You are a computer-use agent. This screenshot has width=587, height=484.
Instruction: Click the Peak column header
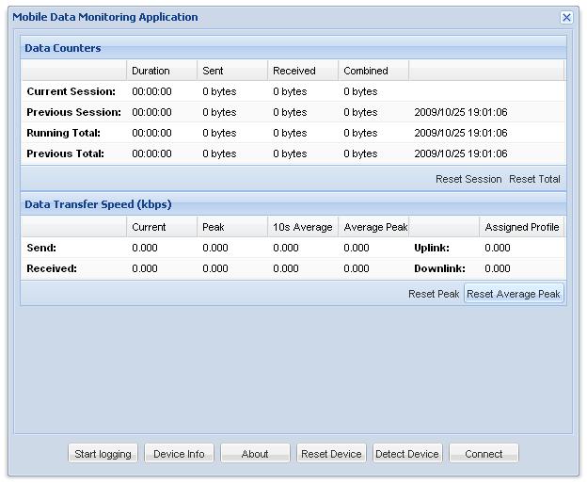pyautogui.click(x=232, y=227)
